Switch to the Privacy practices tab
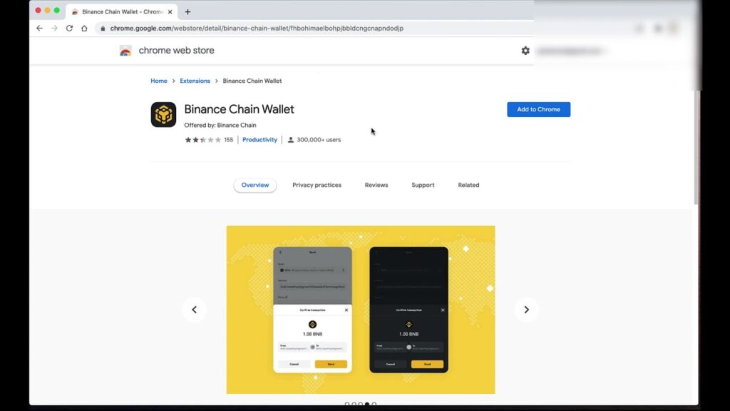Viewport: 730px width, 411px height. point(317,185)
